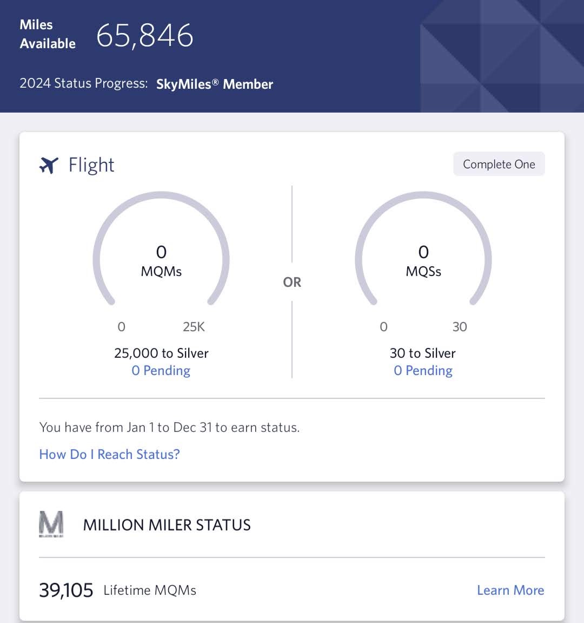Click the OR divider label
Viewport: 584px width, 623px height.
pos(292,282)
